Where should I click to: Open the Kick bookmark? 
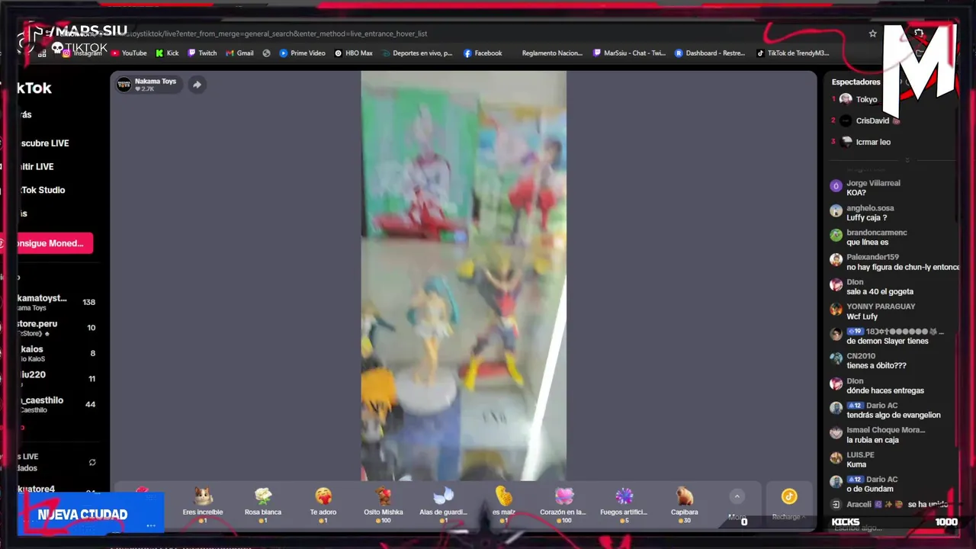(167, 53)
